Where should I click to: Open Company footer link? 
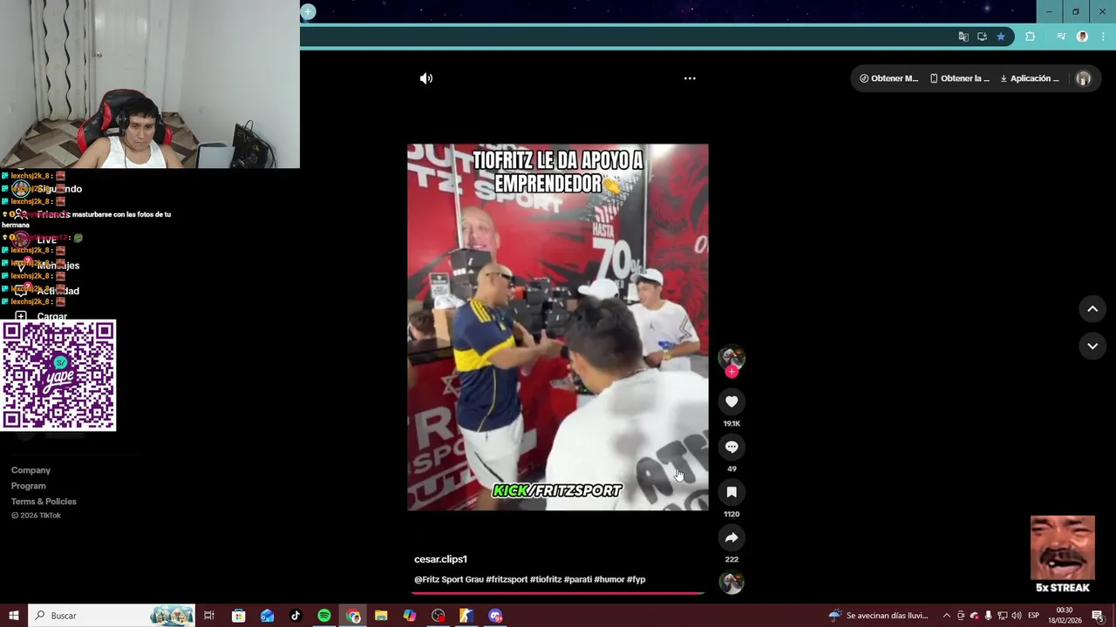31,470
